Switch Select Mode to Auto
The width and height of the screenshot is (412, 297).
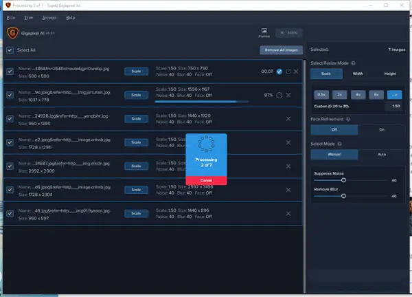382,155
